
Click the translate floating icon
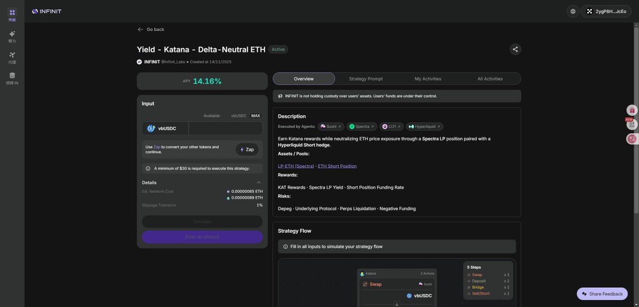coord(632,138)
